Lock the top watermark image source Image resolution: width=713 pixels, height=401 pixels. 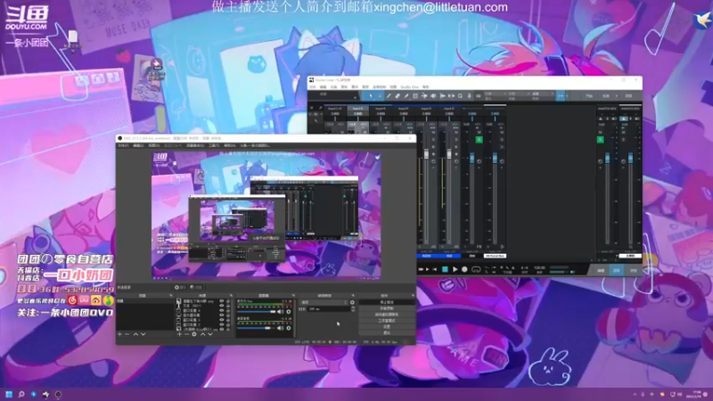pyautogui.click(x=228, y=301)
